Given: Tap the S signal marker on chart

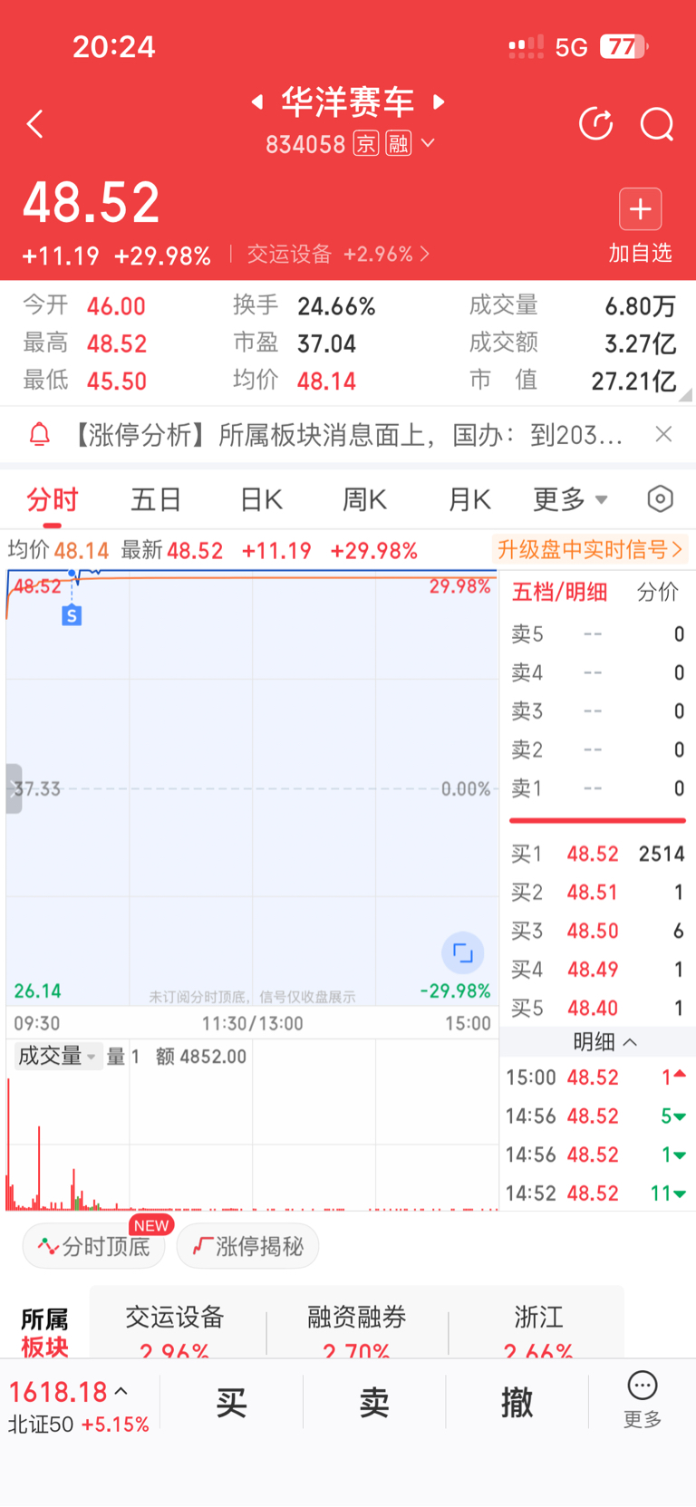Looking at the screenshot, I should coord(72,615).
